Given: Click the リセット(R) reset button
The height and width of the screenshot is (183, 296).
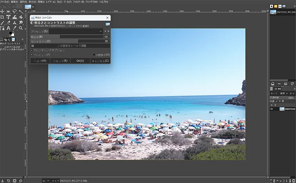Looking at the screenshot, I should click(60, 61).
